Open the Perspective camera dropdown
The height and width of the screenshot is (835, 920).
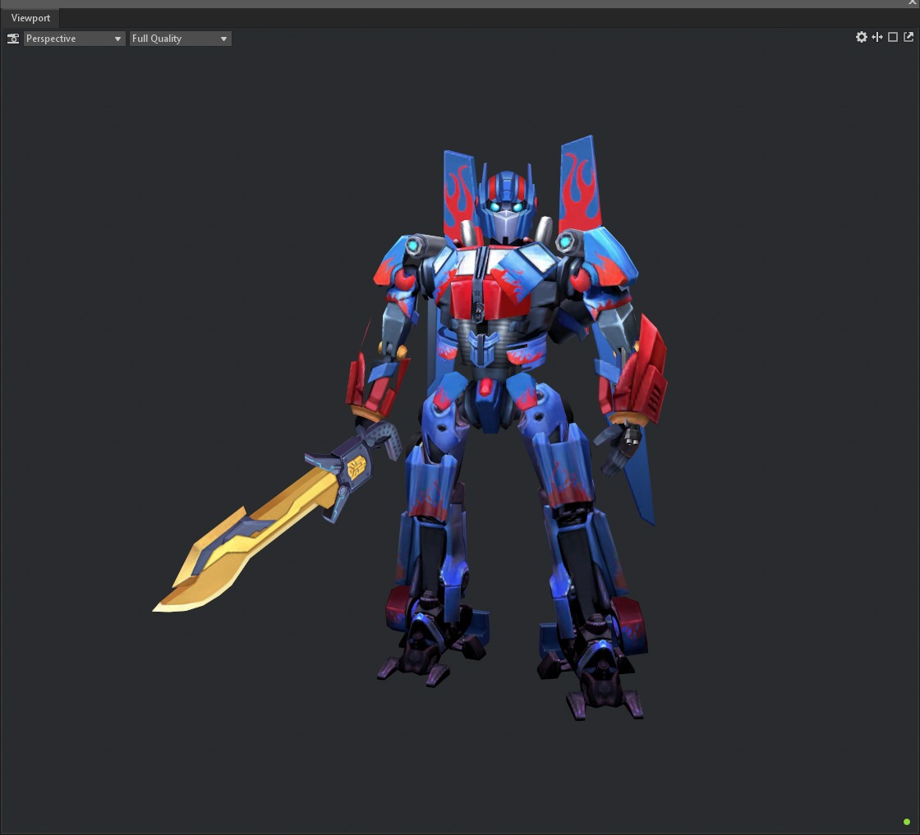click(x=74, y=39)
